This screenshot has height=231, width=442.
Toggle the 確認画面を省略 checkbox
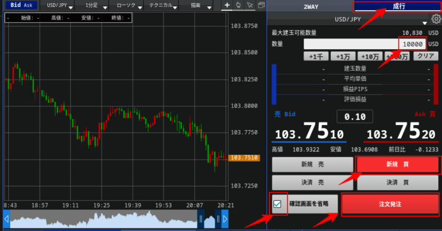277,204
